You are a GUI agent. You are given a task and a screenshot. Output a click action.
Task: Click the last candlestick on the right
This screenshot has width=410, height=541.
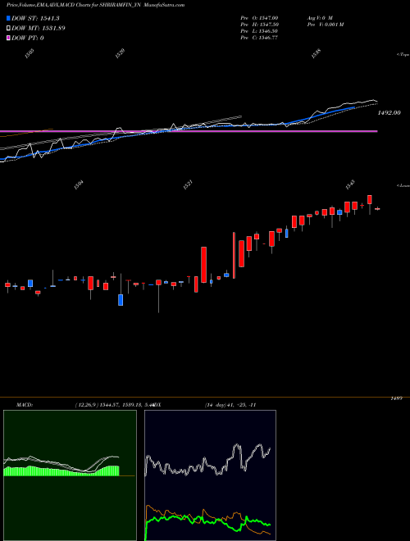coord(377,209)
